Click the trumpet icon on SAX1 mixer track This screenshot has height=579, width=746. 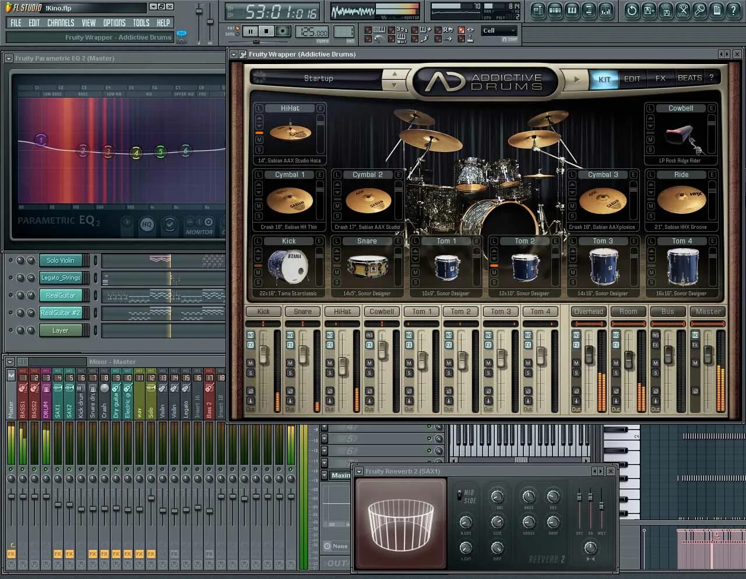coord(58,387)
